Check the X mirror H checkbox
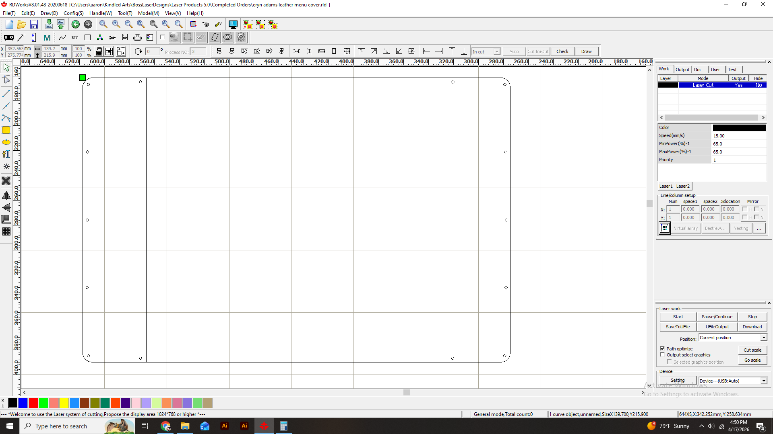This screenshot has height=434, width=773. pyautogui.click(x=745, y=209)
